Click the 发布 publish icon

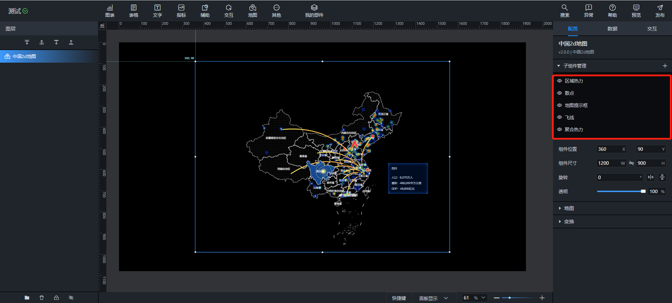[x=660, y=11]
